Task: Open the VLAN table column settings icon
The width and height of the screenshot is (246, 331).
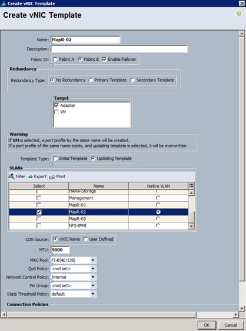Action: (191, 186)
